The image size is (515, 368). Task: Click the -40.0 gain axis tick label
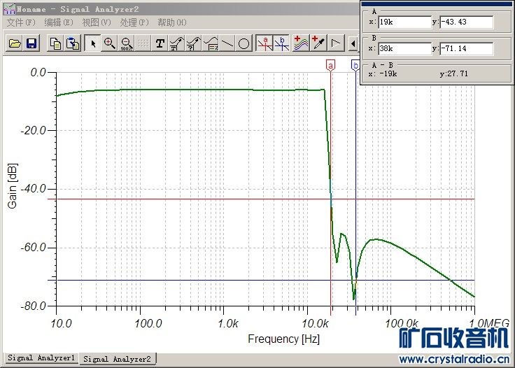tap(33, 188)
